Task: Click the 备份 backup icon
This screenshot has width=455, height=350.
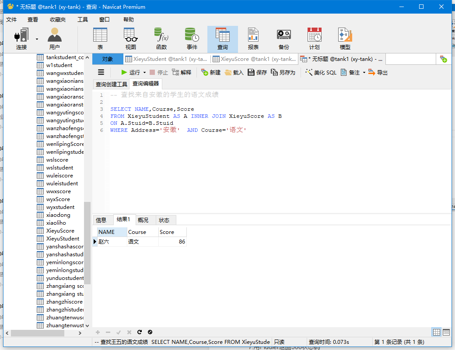Action: click(x=284, y=39)
